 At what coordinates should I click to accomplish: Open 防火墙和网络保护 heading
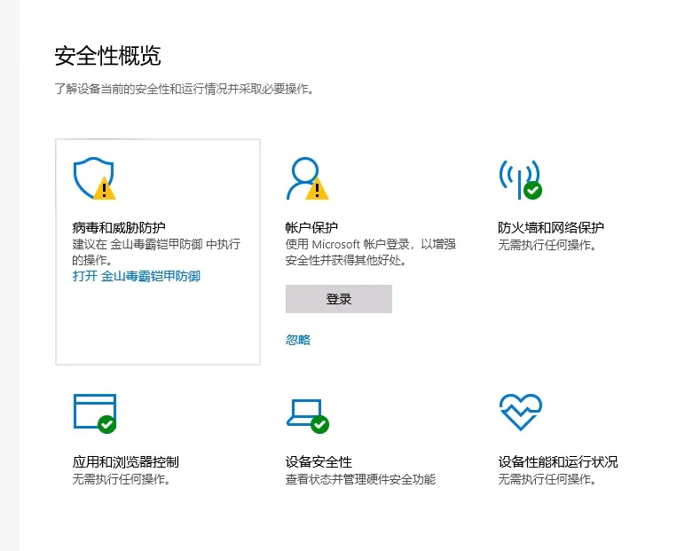coord(551,227)
